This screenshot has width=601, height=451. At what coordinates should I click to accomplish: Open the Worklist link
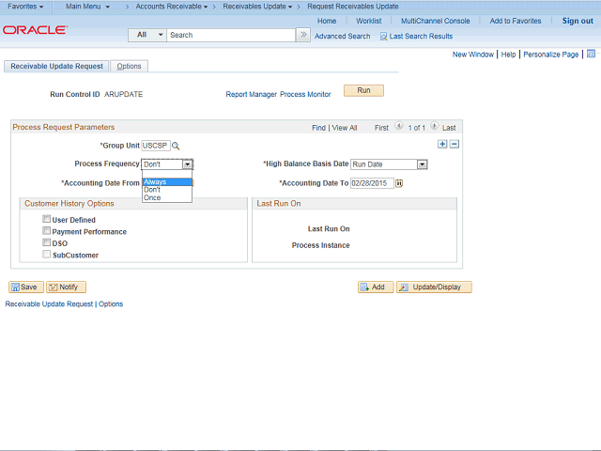tap(368, 21)
